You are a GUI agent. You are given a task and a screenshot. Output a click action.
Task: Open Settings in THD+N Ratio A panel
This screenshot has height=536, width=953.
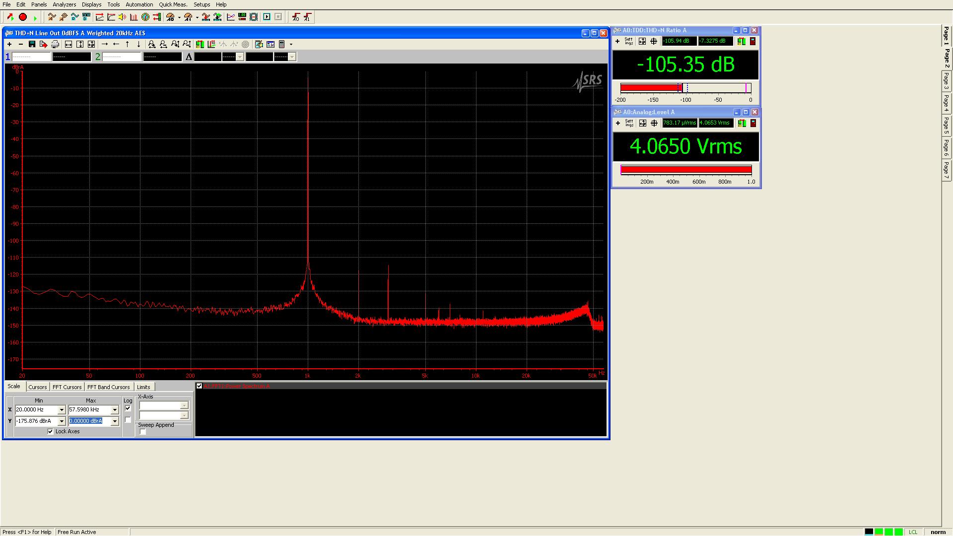[x=629, y=41]
